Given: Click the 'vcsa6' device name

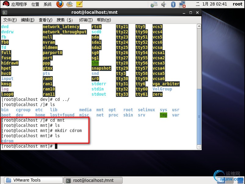Looking at the screenshot, I should (x=159, y=79).
